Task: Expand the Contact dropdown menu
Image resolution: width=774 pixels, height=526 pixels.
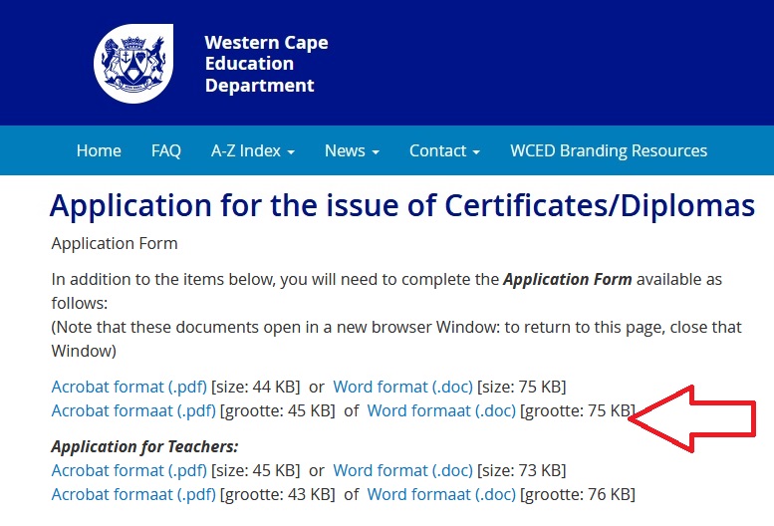Action: pyautogui.click(x=444, y=150)
